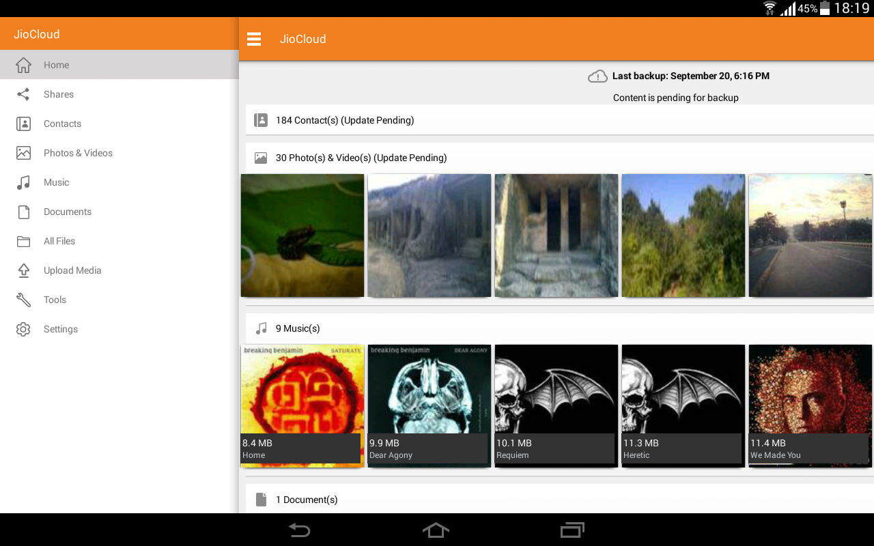The height and width of the screenshot is (546, 874).
Task: Choose Upload Media in the drawer
Action: (119, 270)
